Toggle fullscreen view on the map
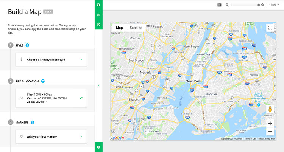The image size is (284, 152). 270,28
